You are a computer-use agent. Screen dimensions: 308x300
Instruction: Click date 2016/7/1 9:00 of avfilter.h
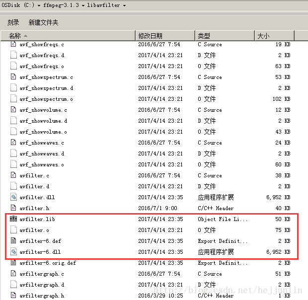(157, 208)
